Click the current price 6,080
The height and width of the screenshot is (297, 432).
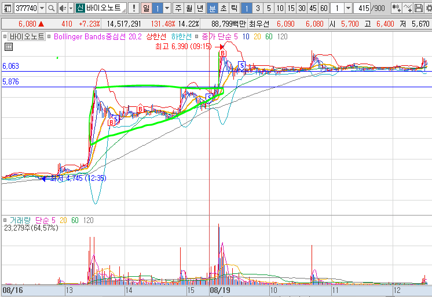pyautogui.click(x=27, y=24)
